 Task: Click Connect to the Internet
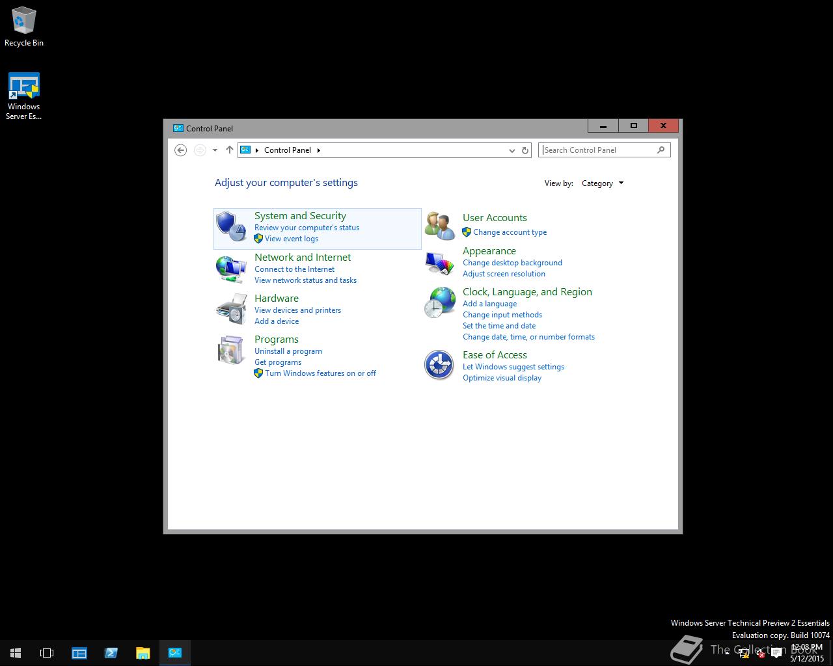(294, 269)
